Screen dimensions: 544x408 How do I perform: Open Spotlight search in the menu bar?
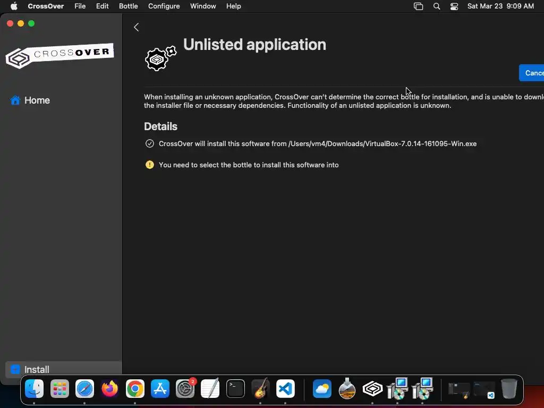click(437, 6)
